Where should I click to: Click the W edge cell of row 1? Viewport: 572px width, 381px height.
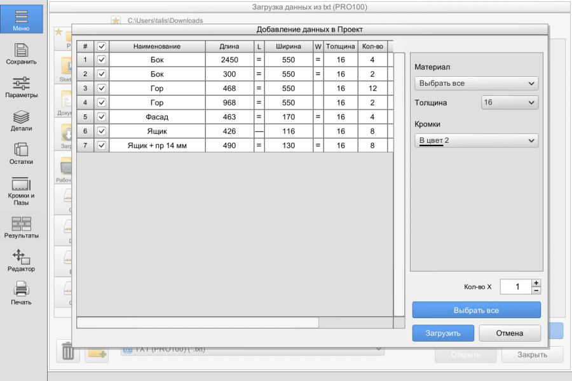[318, 60]
